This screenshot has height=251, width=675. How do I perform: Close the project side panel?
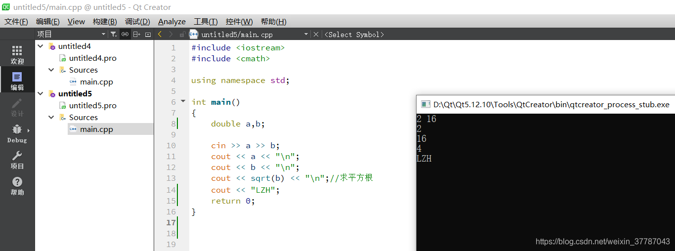coord(148,34)
